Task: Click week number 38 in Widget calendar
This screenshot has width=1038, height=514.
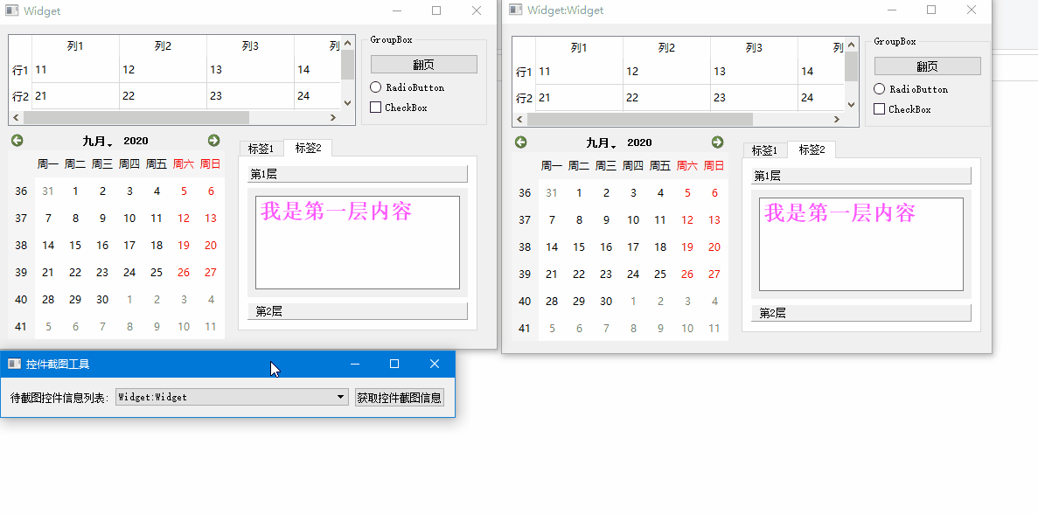Action: tap(21, 246)
